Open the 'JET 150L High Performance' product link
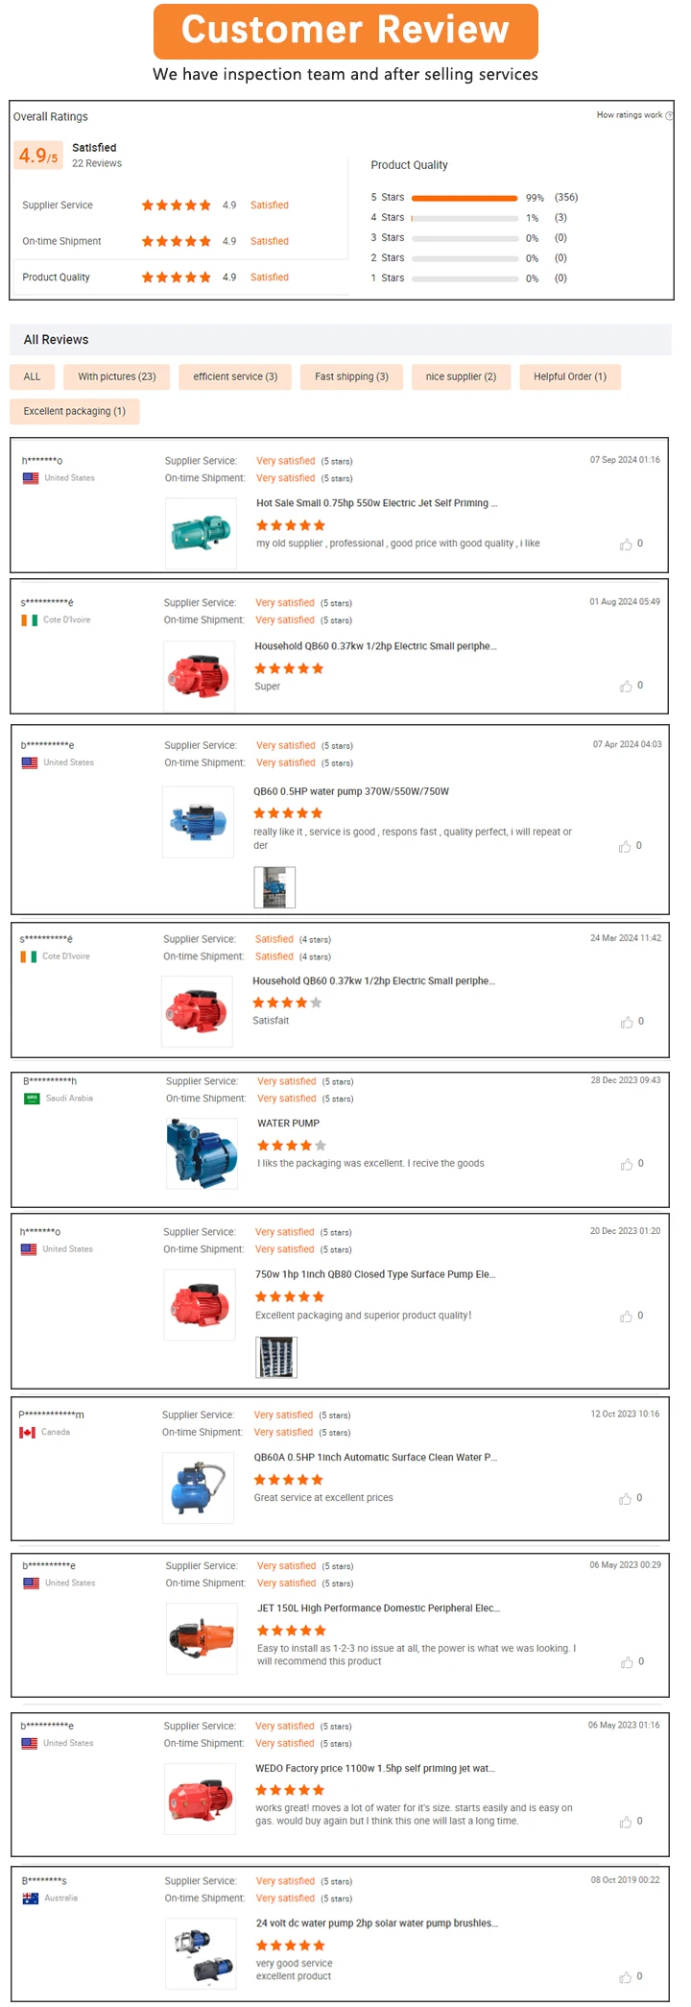691x2007 pixels. click(x=378, y=1608)
